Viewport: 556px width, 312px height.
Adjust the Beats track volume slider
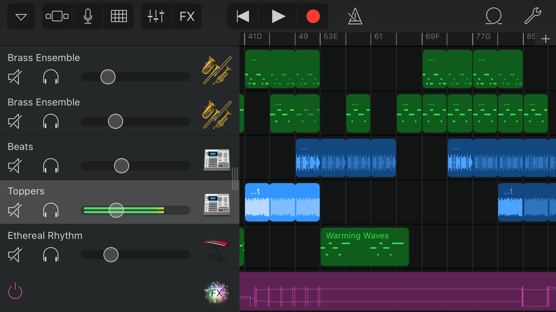136,166
